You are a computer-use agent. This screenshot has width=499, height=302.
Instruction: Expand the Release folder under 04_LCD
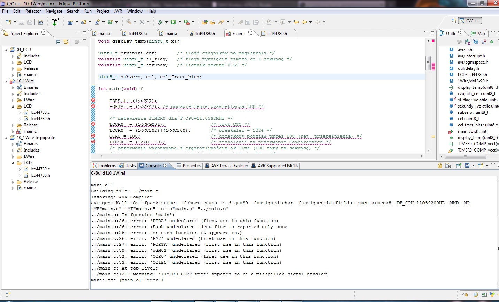tap(13, 68)
